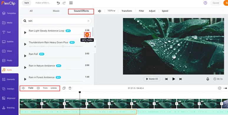This screenshot has width=228, height=115.
Task: Open the Transform toolbar option
Action: (127, 11)
